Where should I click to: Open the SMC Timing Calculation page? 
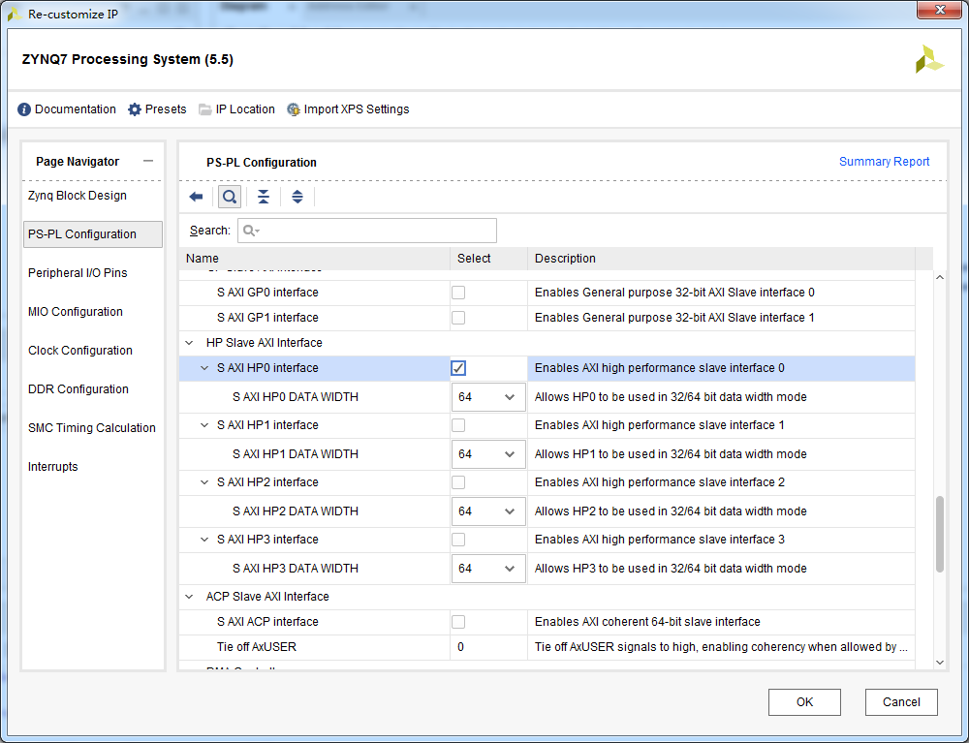92,428
